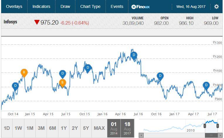Select orange bonus marker near Jan 15

tap(24, 73)
